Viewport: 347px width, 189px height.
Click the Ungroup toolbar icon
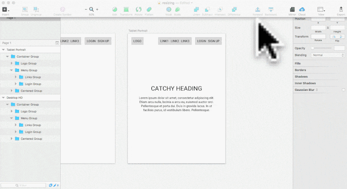pos(36,10)
